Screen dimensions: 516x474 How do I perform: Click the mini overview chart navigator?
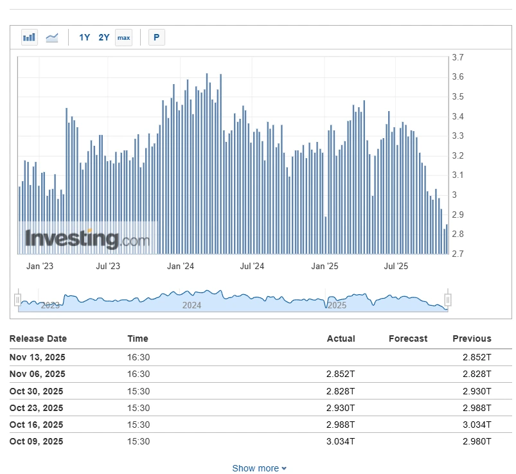click(233, 300)
